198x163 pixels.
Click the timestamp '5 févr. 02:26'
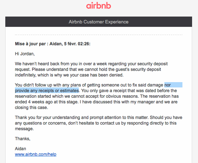[x=77, y=44]
